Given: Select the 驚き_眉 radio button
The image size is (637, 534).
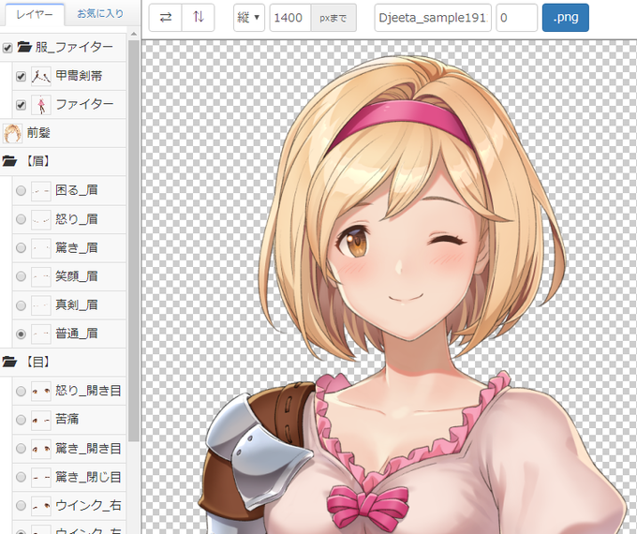Looking at the screenshot, I should (21, 248).
